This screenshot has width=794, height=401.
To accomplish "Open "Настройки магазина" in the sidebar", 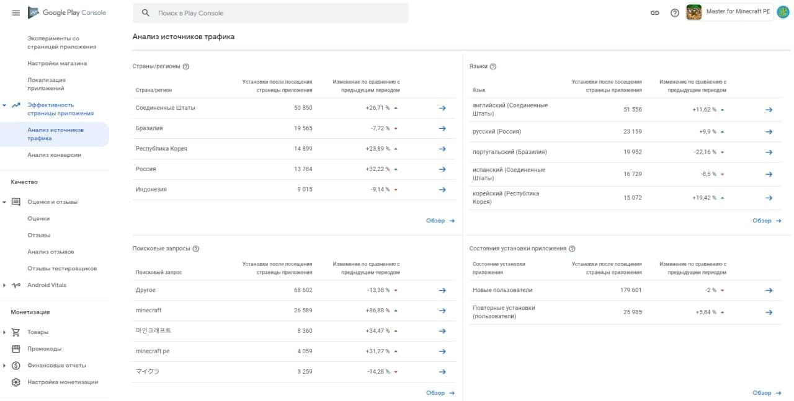I will pos(56,63).
